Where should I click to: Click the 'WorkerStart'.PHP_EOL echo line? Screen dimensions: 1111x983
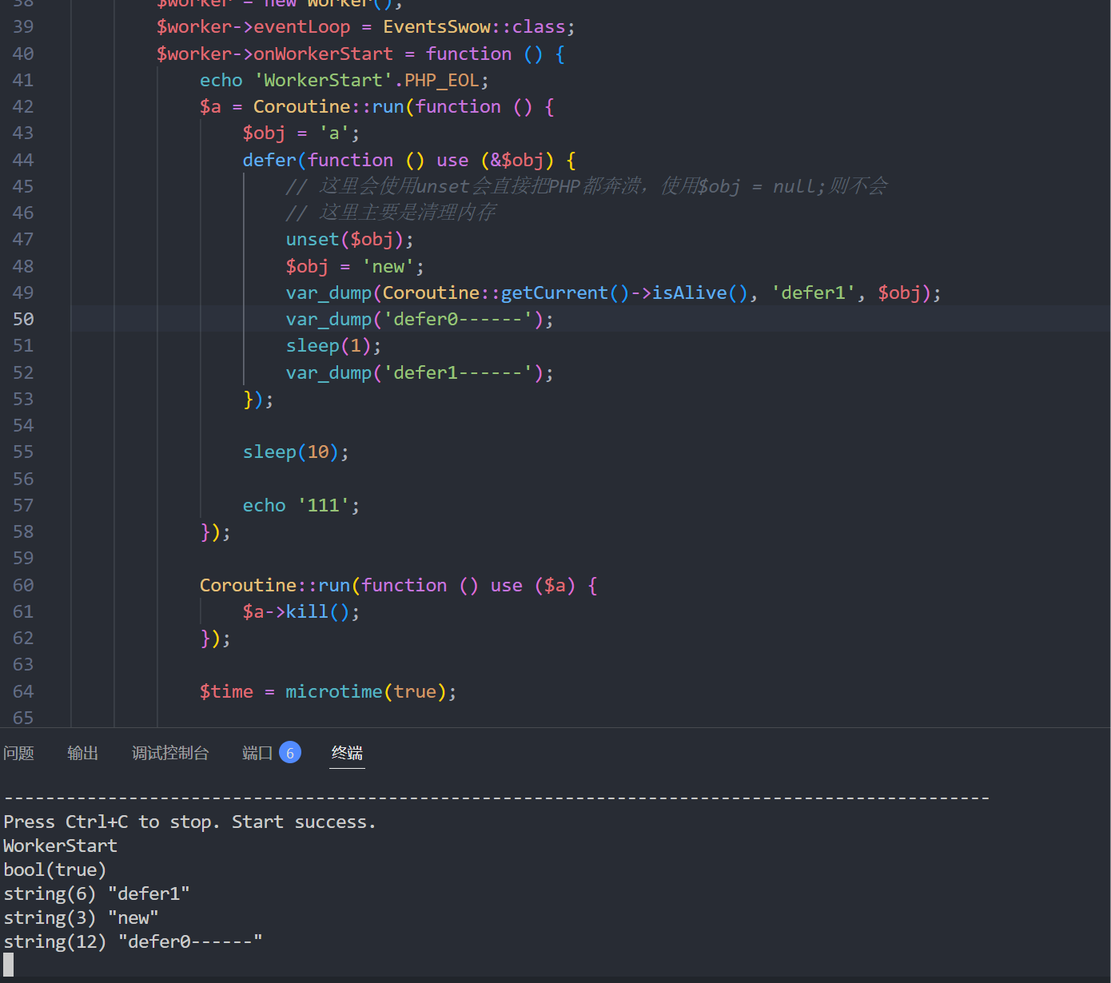344,80
